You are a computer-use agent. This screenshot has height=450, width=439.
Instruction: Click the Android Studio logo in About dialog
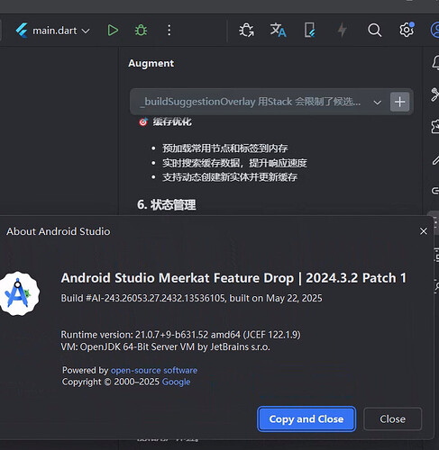[19, 293]
